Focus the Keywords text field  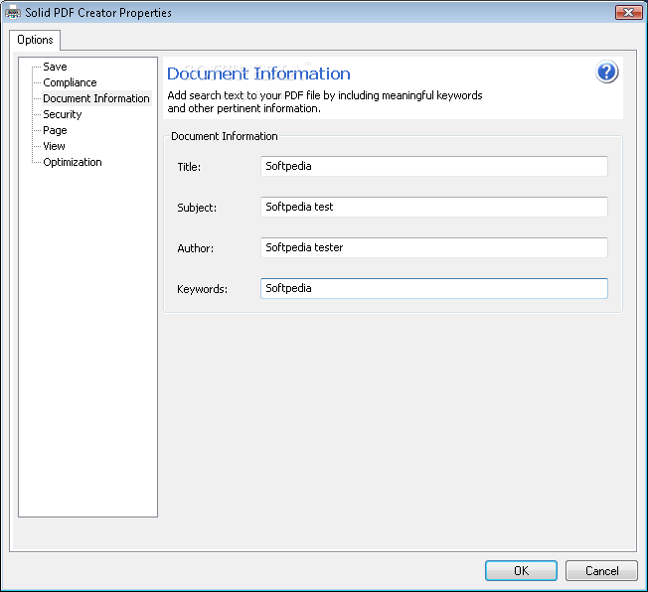(434, 288)
